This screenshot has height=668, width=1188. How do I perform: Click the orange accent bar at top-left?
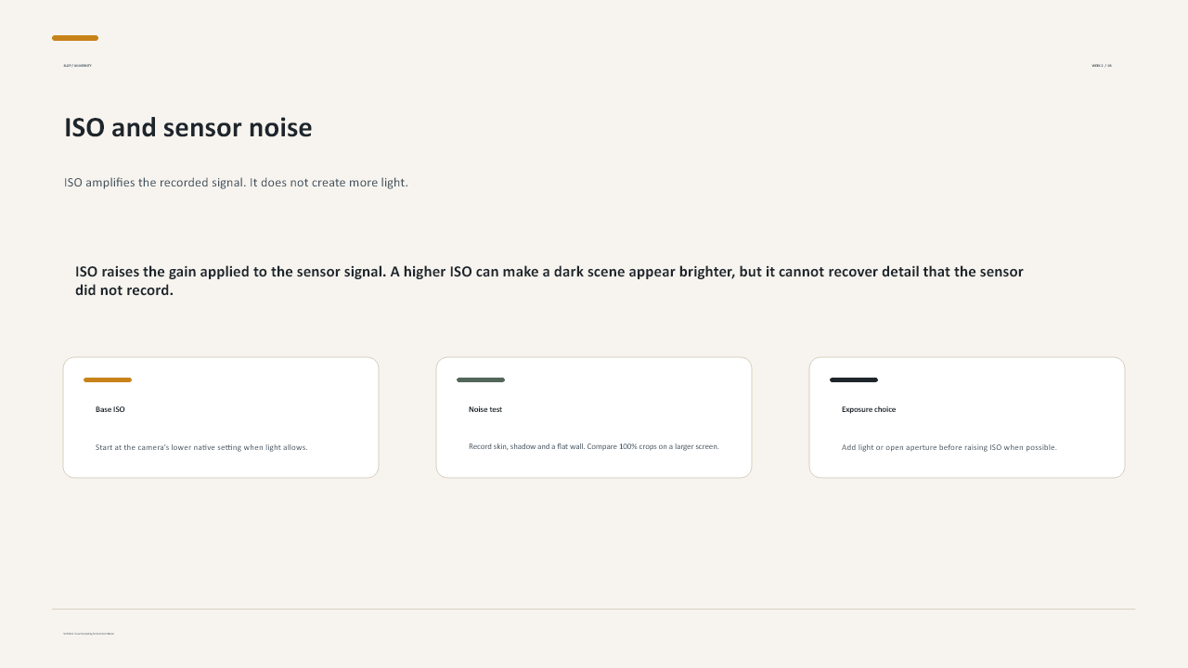pos(75,38)
